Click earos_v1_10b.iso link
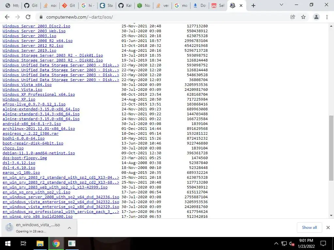The image size is (334, 250). click(x=21, y=173)
